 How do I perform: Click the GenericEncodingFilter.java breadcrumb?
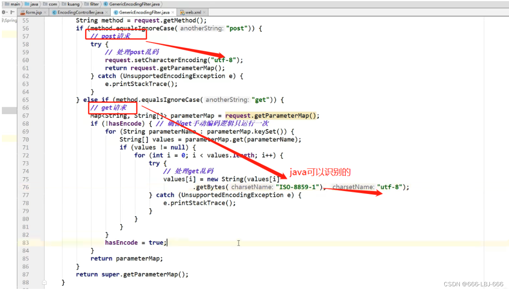click(132, 4)
